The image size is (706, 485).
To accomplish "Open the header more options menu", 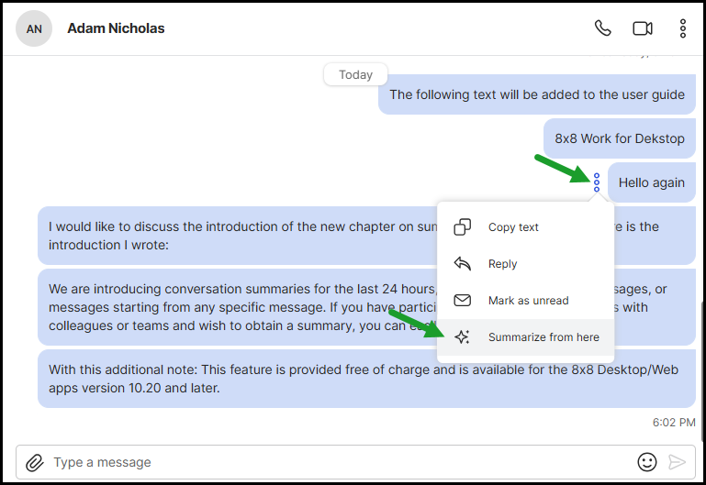I will click(682, 28).
